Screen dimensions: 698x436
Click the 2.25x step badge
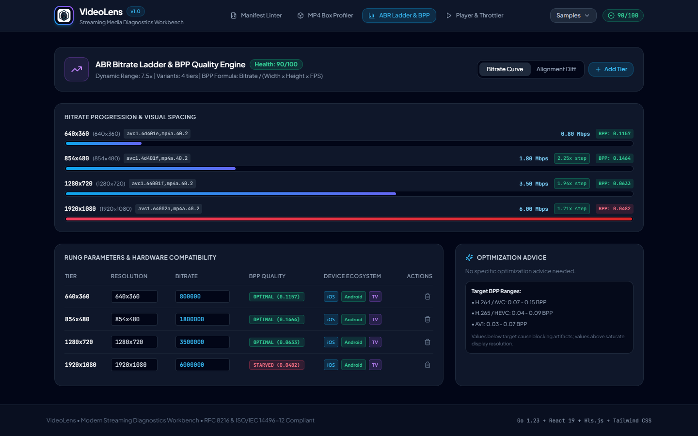pos(572,158)
